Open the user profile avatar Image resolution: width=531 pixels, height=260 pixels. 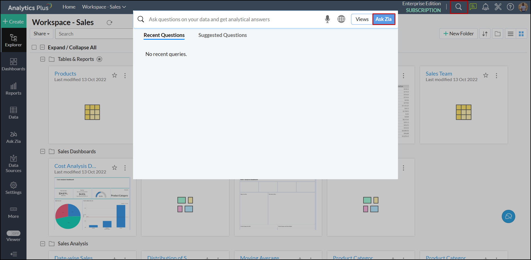(523, 7)
